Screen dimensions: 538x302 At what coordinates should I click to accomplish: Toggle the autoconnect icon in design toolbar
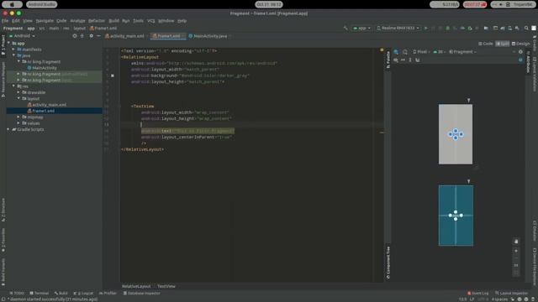coord(418,60)
